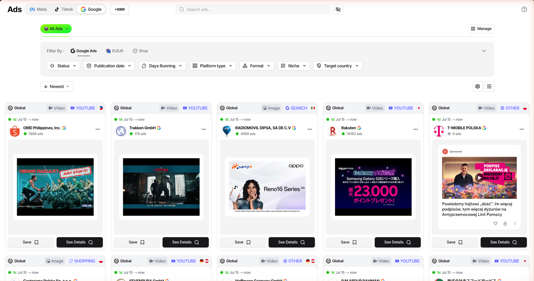
Task: Open the gear settings icon
Action: 478,86
